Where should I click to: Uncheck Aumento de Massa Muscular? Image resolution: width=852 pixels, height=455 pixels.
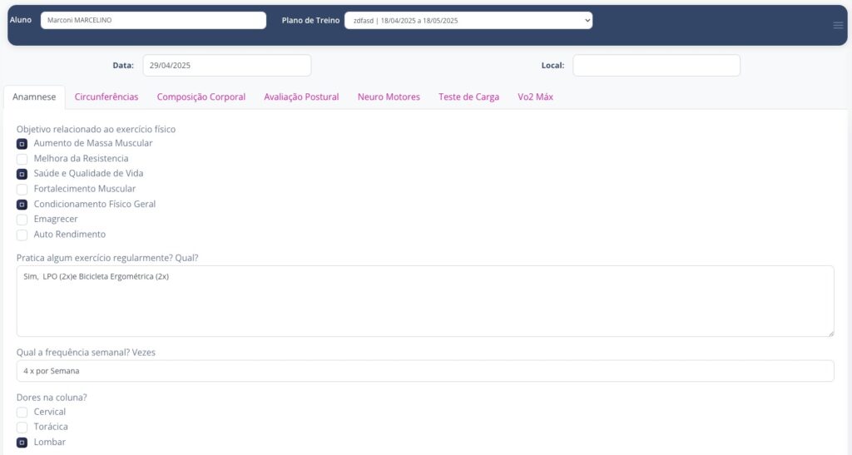tap(22, 144)
